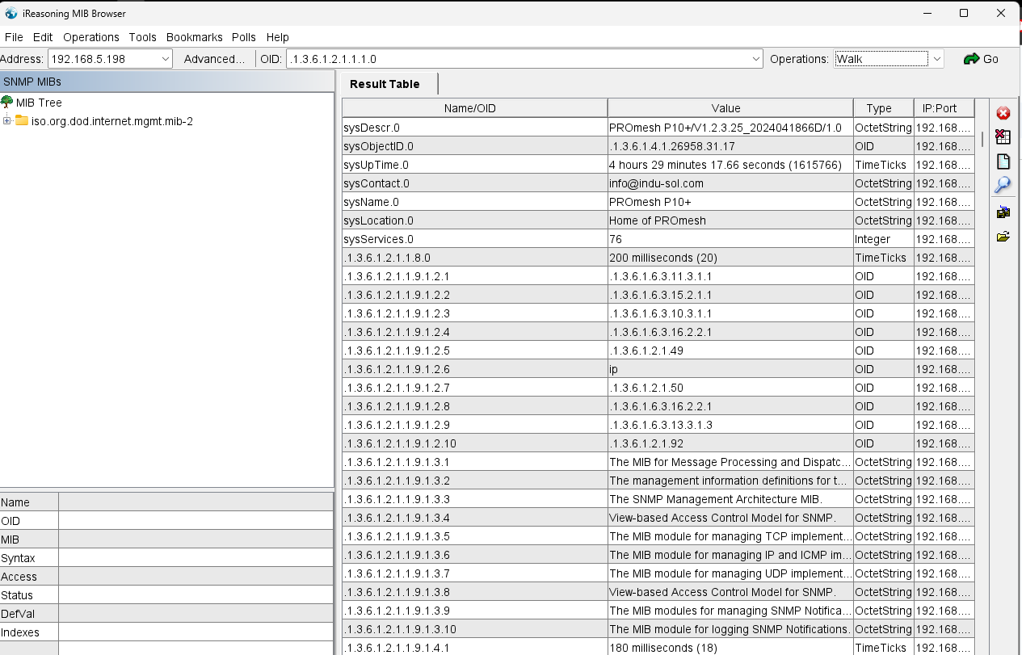Click the value cell showing 76
The width and height of the screenshot is (1022, 655).
click(x=730, y=239)
